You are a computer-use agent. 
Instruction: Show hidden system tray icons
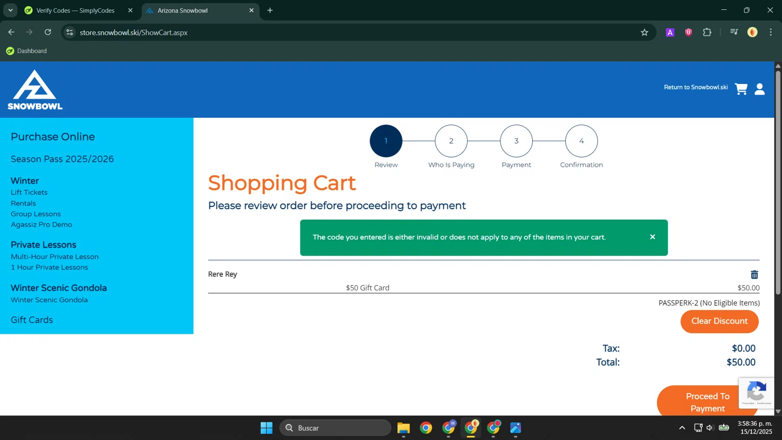(x=682, y=428)
